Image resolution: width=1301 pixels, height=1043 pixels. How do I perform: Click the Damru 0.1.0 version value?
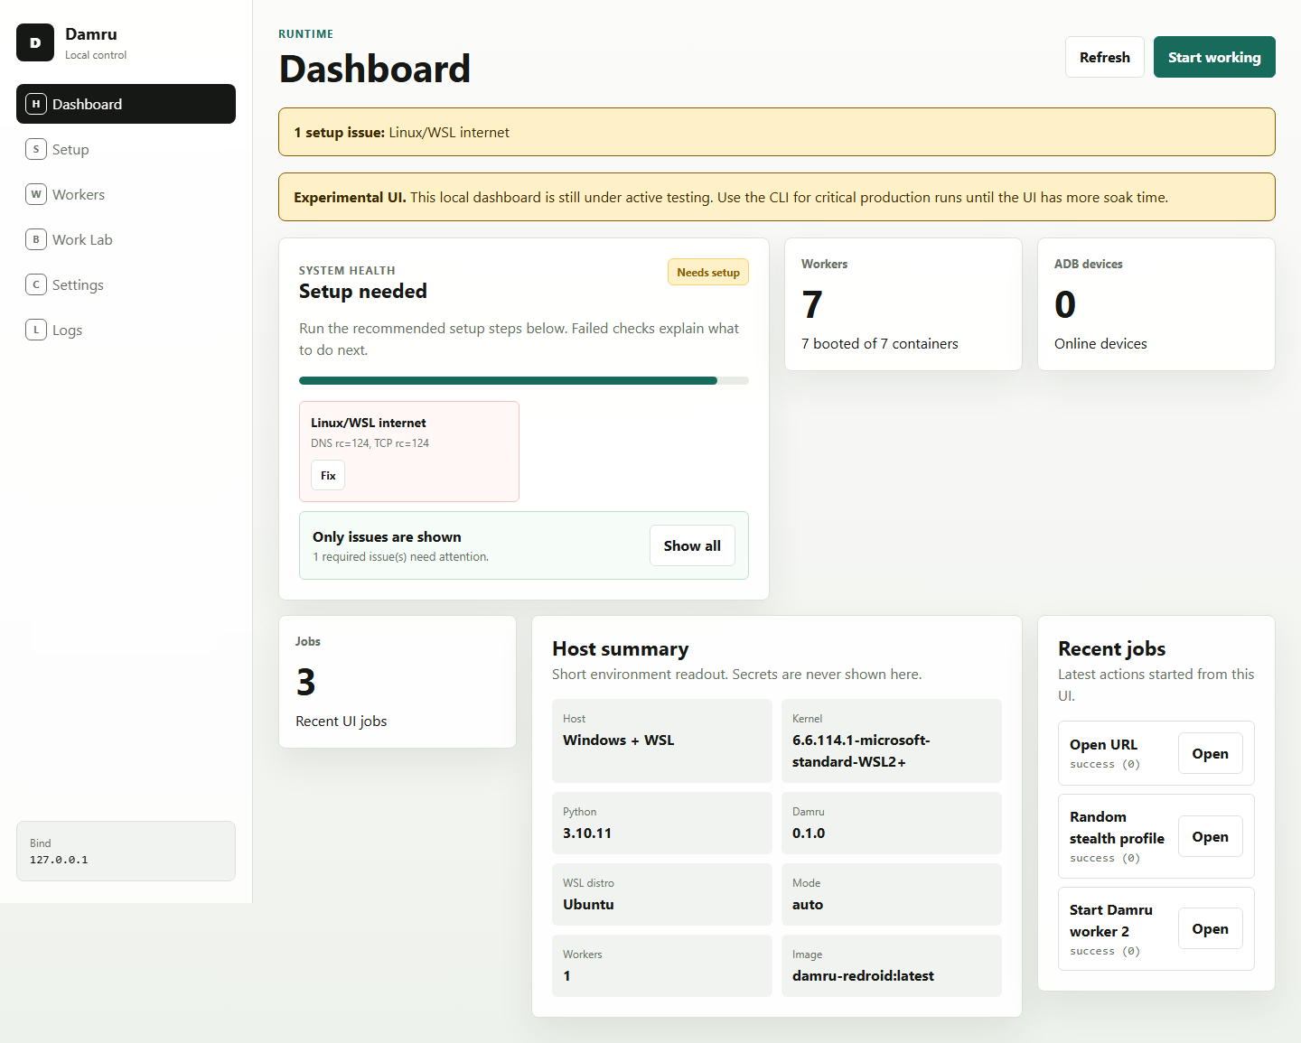809,833
